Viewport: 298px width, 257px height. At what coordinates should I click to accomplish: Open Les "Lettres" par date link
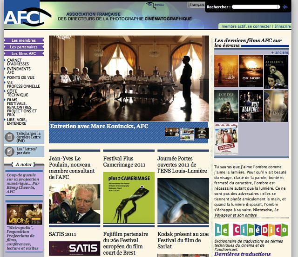coord(27,151)
